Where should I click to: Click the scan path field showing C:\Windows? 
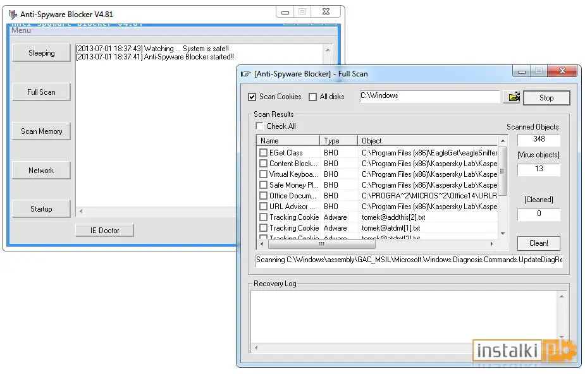(429, 97)
